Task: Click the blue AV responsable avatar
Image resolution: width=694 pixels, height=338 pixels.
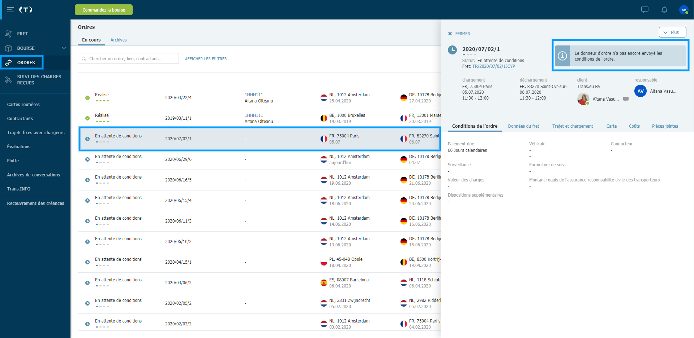Action: point(641,91)
